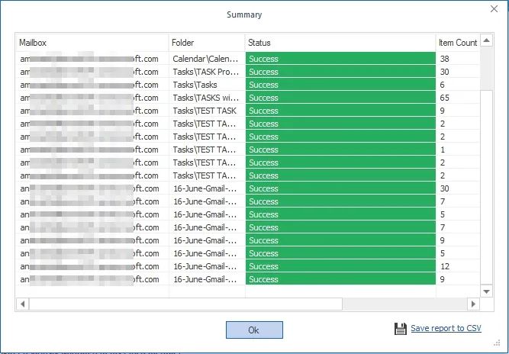Click the Ok button
The width and height of the screenshot is (509, 354).
coord(254,330)
